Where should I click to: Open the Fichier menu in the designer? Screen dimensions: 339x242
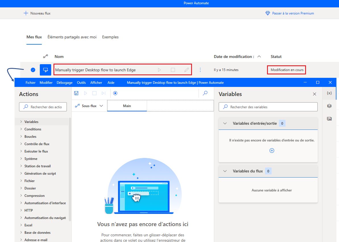coord(30,82)
